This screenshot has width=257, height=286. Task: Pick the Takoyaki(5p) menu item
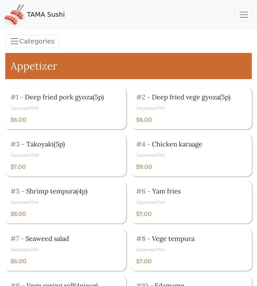(66, 155)
